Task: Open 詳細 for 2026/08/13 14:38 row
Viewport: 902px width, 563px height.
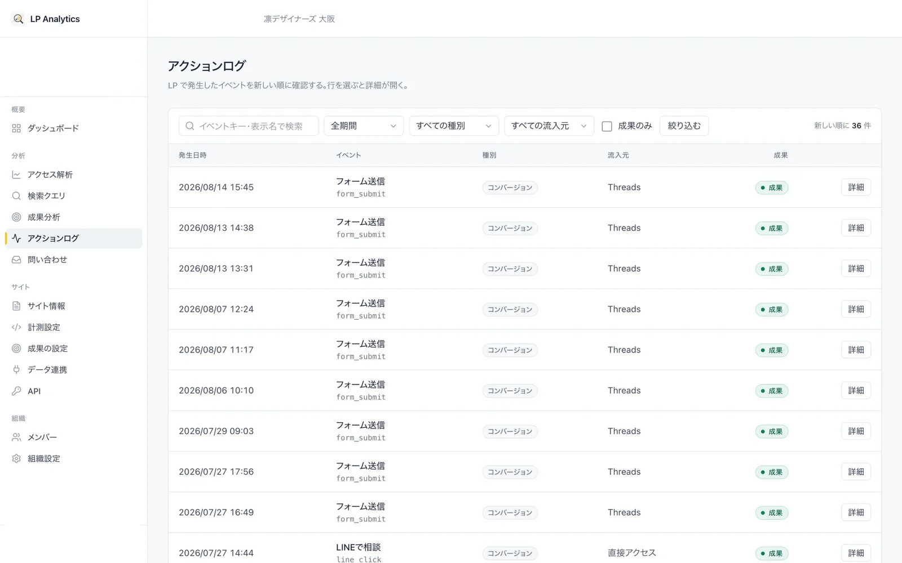Action: 856,228
